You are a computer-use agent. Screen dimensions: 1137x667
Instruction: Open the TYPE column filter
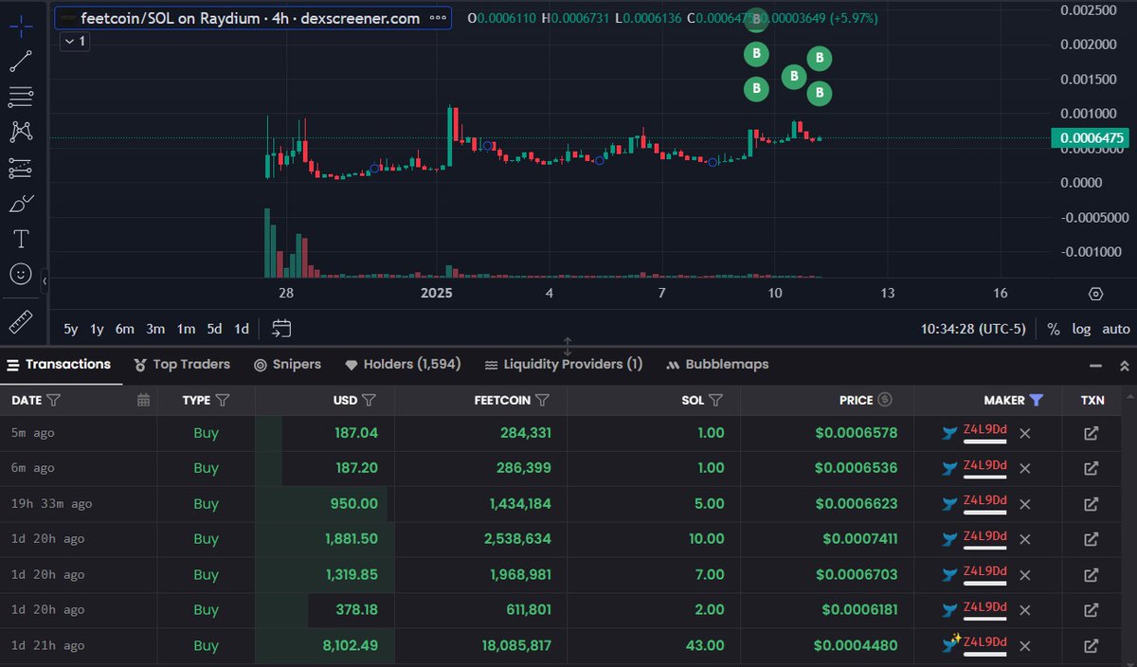pos(223,401)
